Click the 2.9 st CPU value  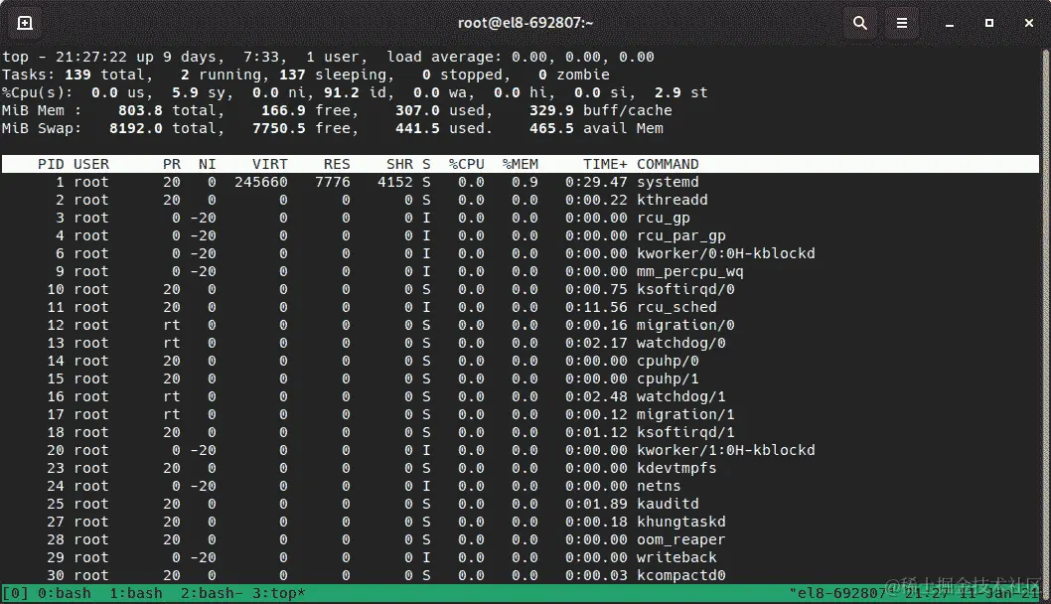pyautogui.click(x=681, y=92)
